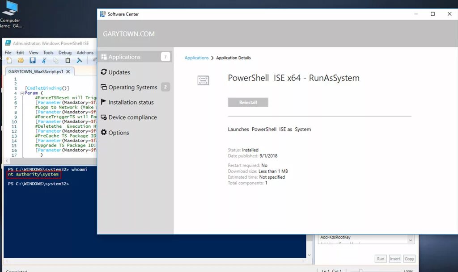Collapse the Param block in script editor
Screen dimensions: 458x272
click(x=22, y=93)
